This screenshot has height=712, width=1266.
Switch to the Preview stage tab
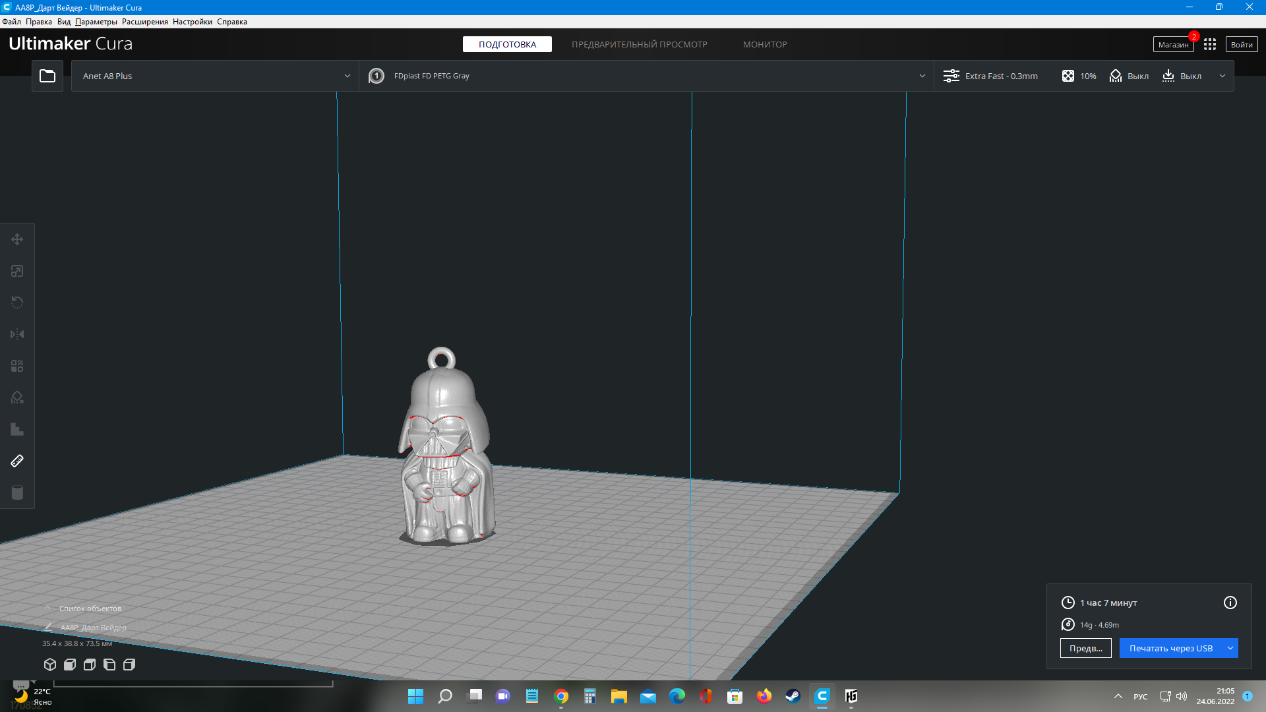(x=638, y=44)
